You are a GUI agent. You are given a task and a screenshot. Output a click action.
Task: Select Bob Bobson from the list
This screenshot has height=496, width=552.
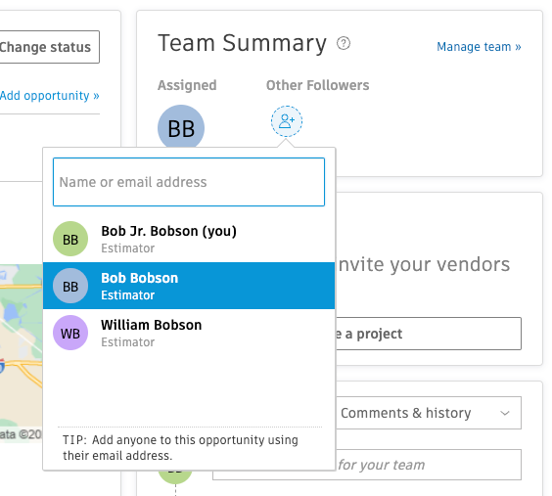[x=189, y=286]
